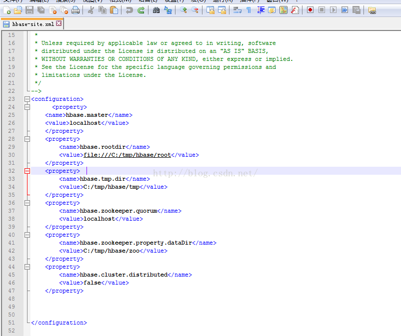
Task: Click the Copy toolbar icon
Action: 102,10
